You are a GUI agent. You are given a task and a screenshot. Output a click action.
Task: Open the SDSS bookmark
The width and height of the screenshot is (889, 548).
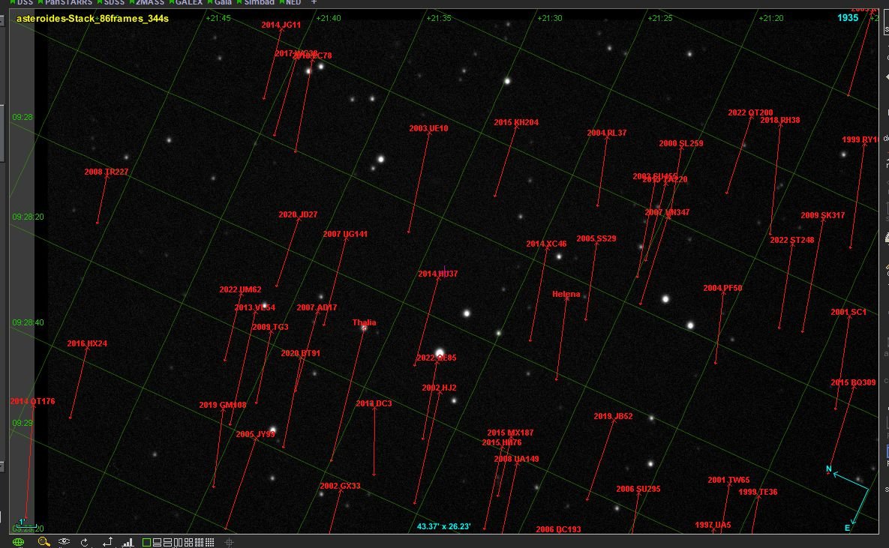tap(111, 2)
